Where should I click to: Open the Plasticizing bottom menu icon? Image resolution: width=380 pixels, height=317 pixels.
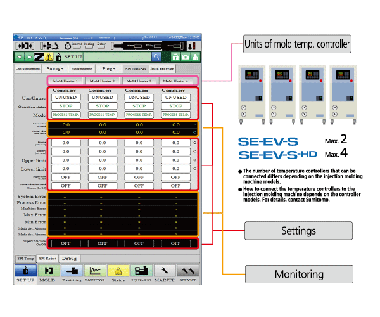[72, 271]
